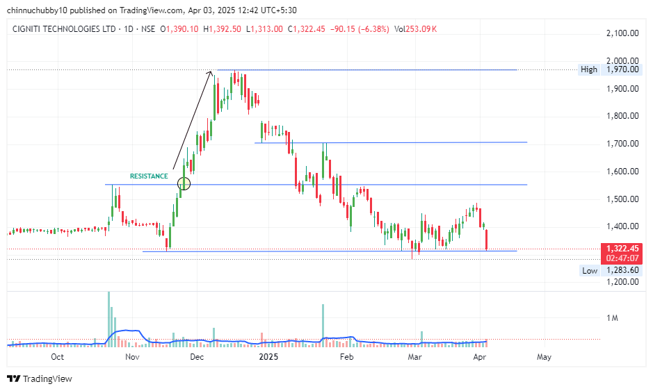Screen dimensions: 653x391
Task: Click the 1,600.00 price axis label
Action: click(622, 172)
